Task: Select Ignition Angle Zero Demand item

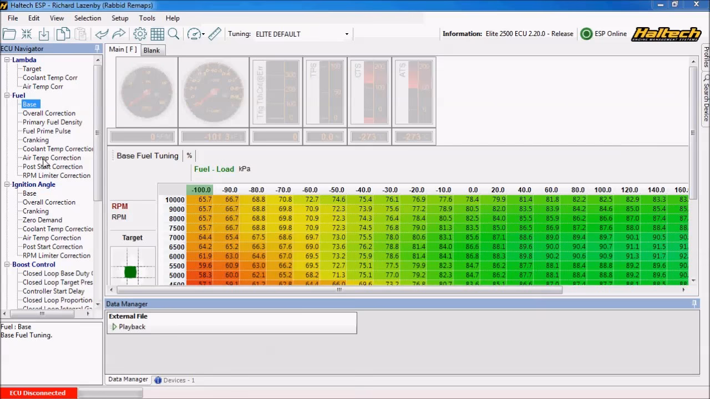Action: point(42,220)
